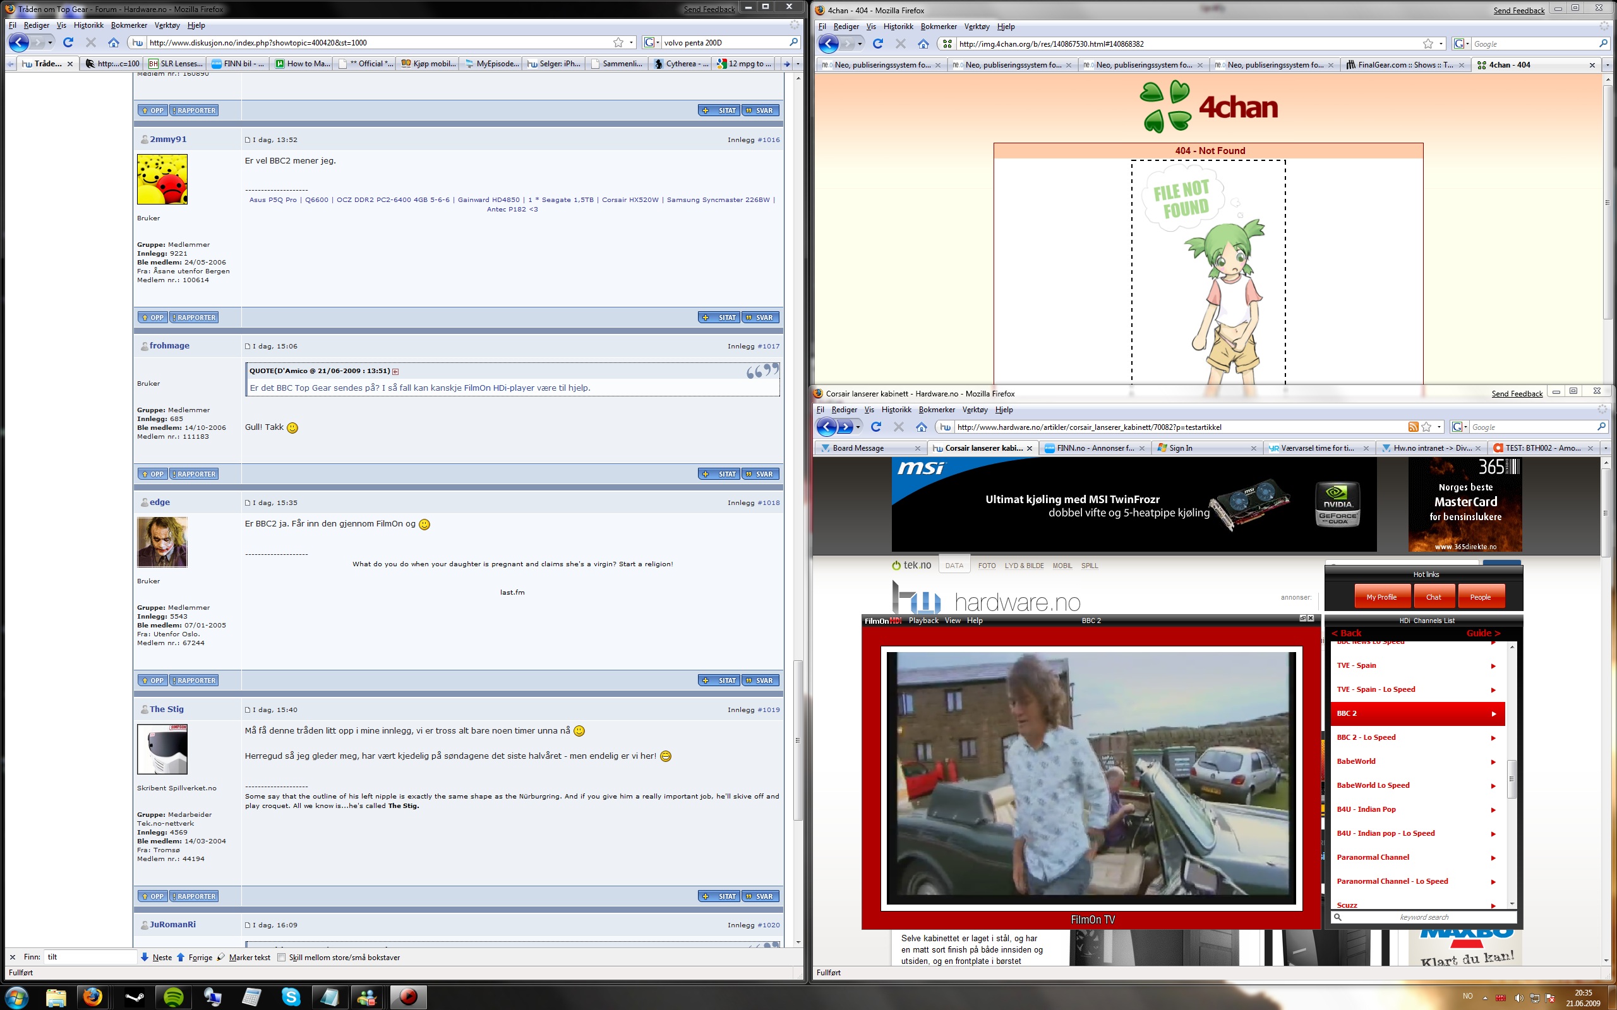Go back in the 4chan Firefox window

pos(829,44)
